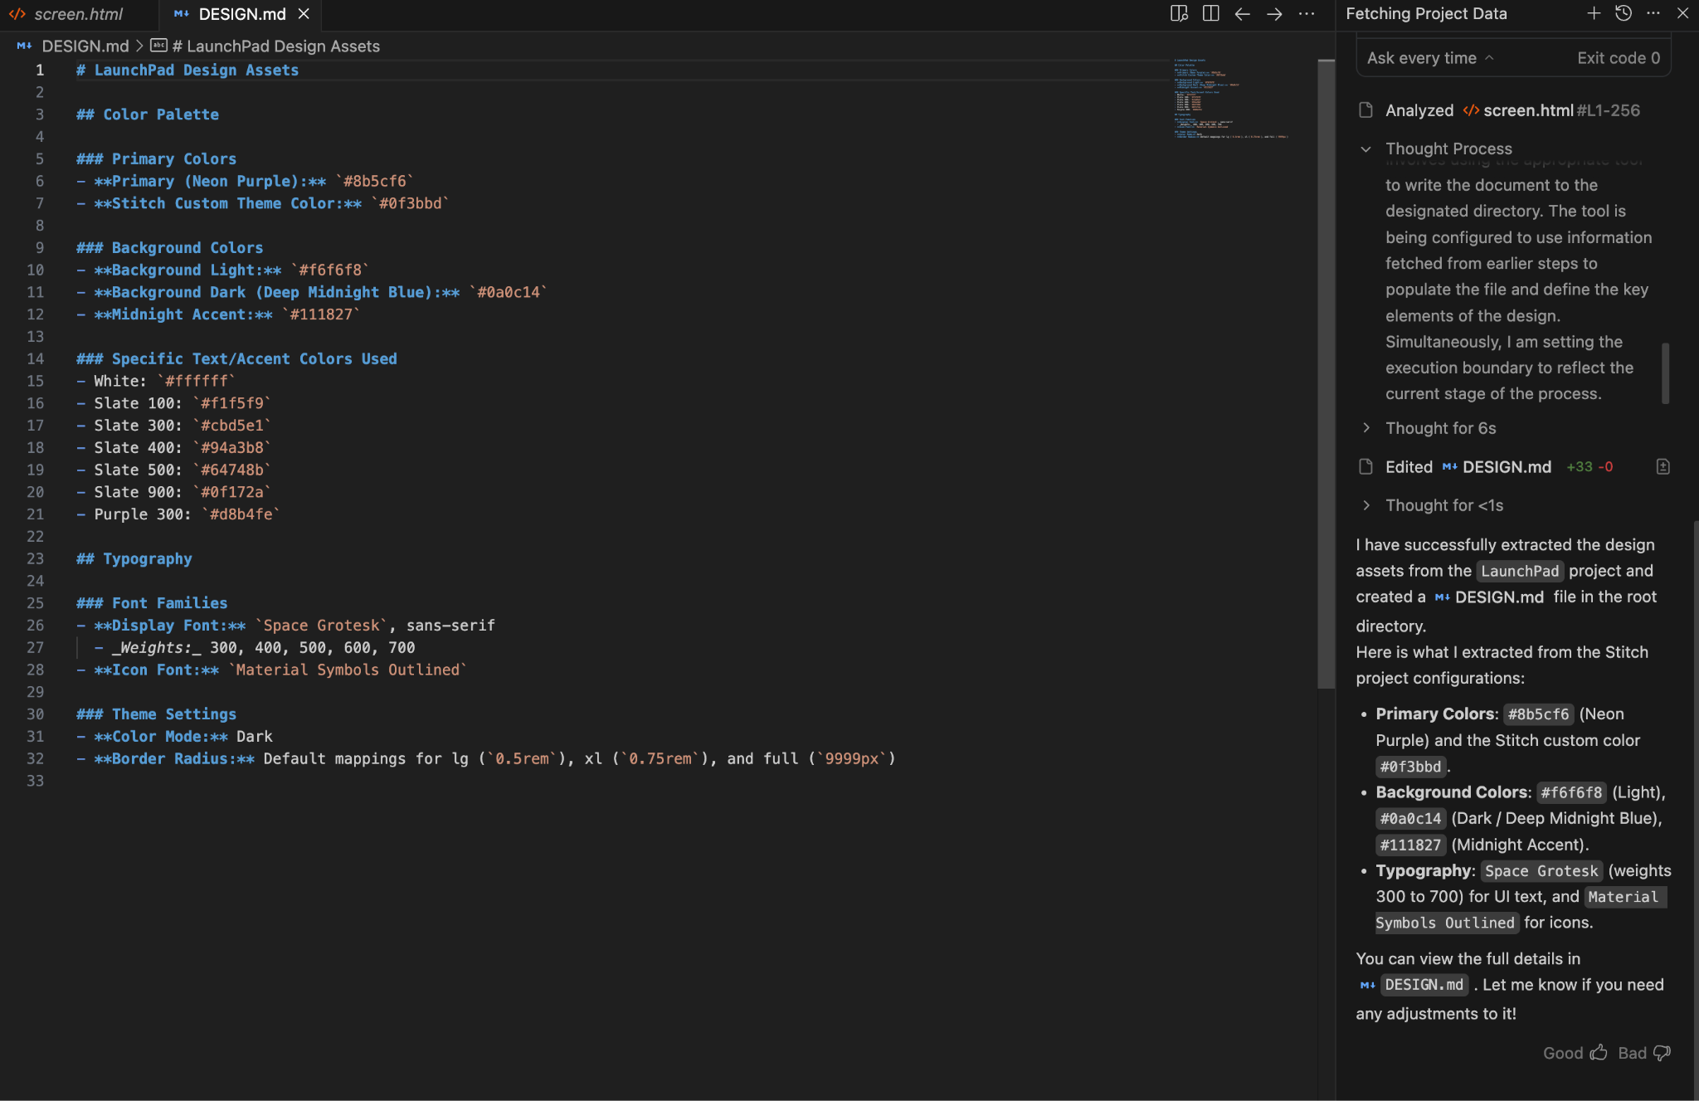This screenshot has height=1101, width=1699.
Task: Start a new chat with plus icon
Action: [1594, 13]
